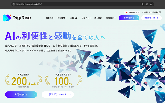
Task: Go to 導入事例 page
Action: pyautogui.click(x=98, y=18)
